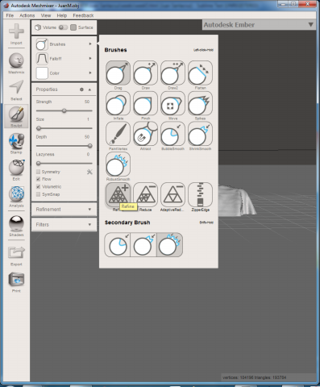
Task: Choose the Select tool
Action: tap(16, 90)
